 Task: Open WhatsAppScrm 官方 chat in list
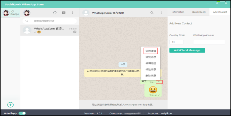click(50, 30)
